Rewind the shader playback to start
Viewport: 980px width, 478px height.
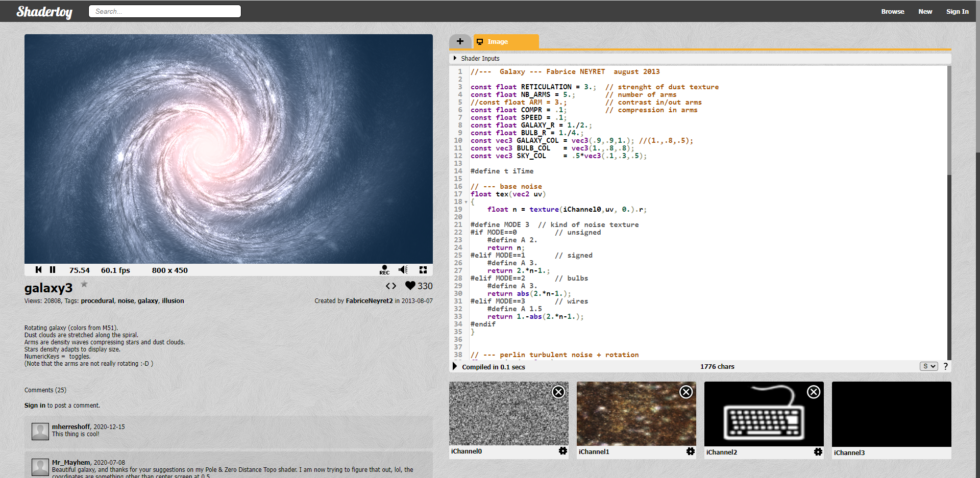38,269
